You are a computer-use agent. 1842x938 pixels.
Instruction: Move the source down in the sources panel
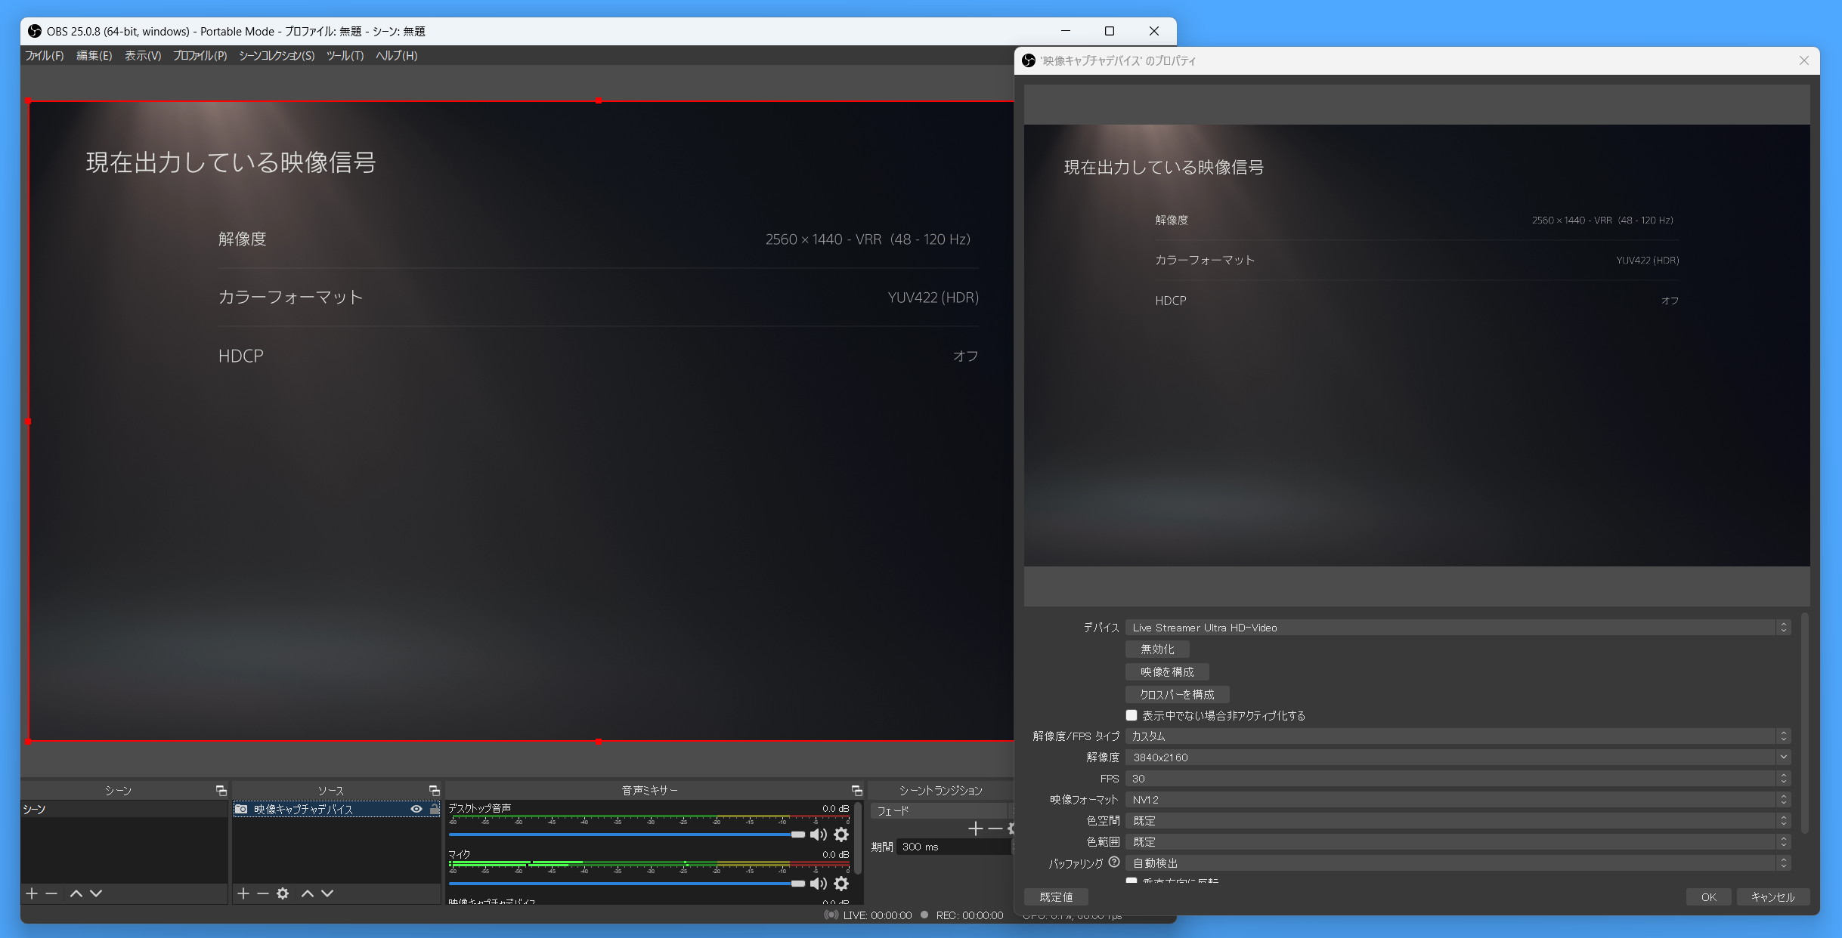point(327,893)
